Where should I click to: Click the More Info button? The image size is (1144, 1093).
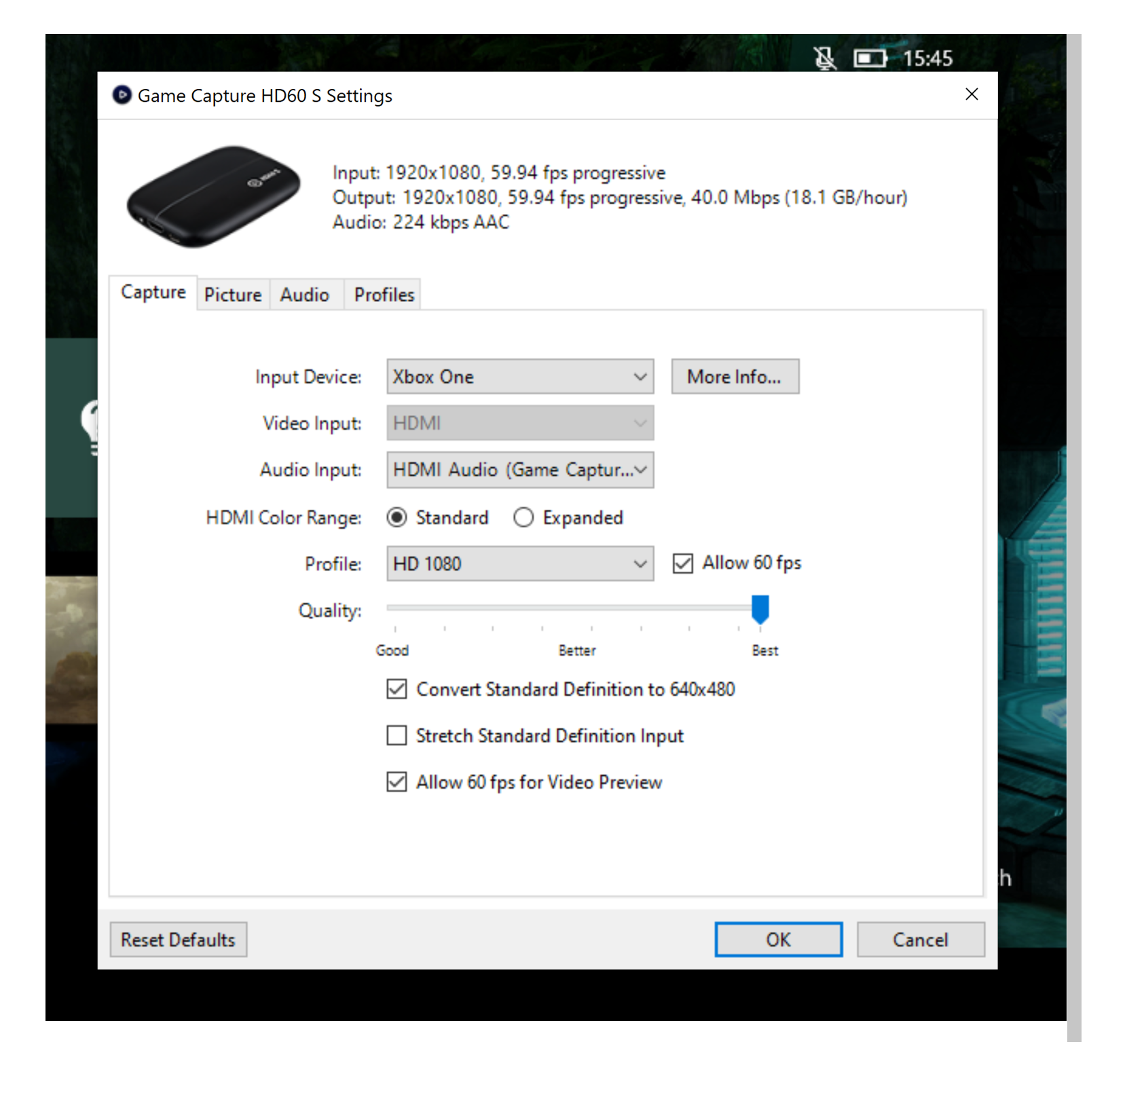click(735, 376)
